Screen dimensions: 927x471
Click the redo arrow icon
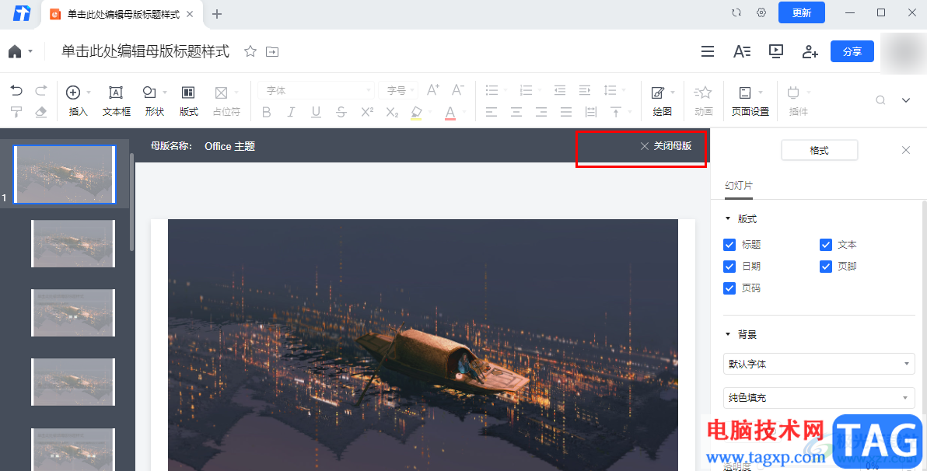point(40,90)
